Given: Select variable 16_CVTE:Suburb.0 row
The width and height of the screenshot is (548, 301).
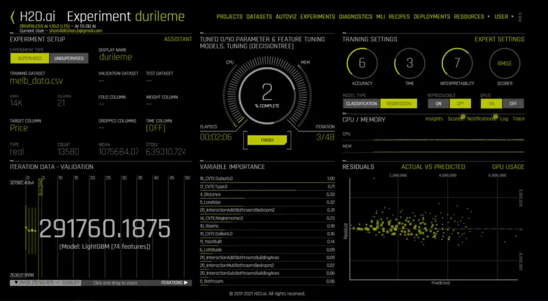Looking at the screenshot, I should [267, 179].
